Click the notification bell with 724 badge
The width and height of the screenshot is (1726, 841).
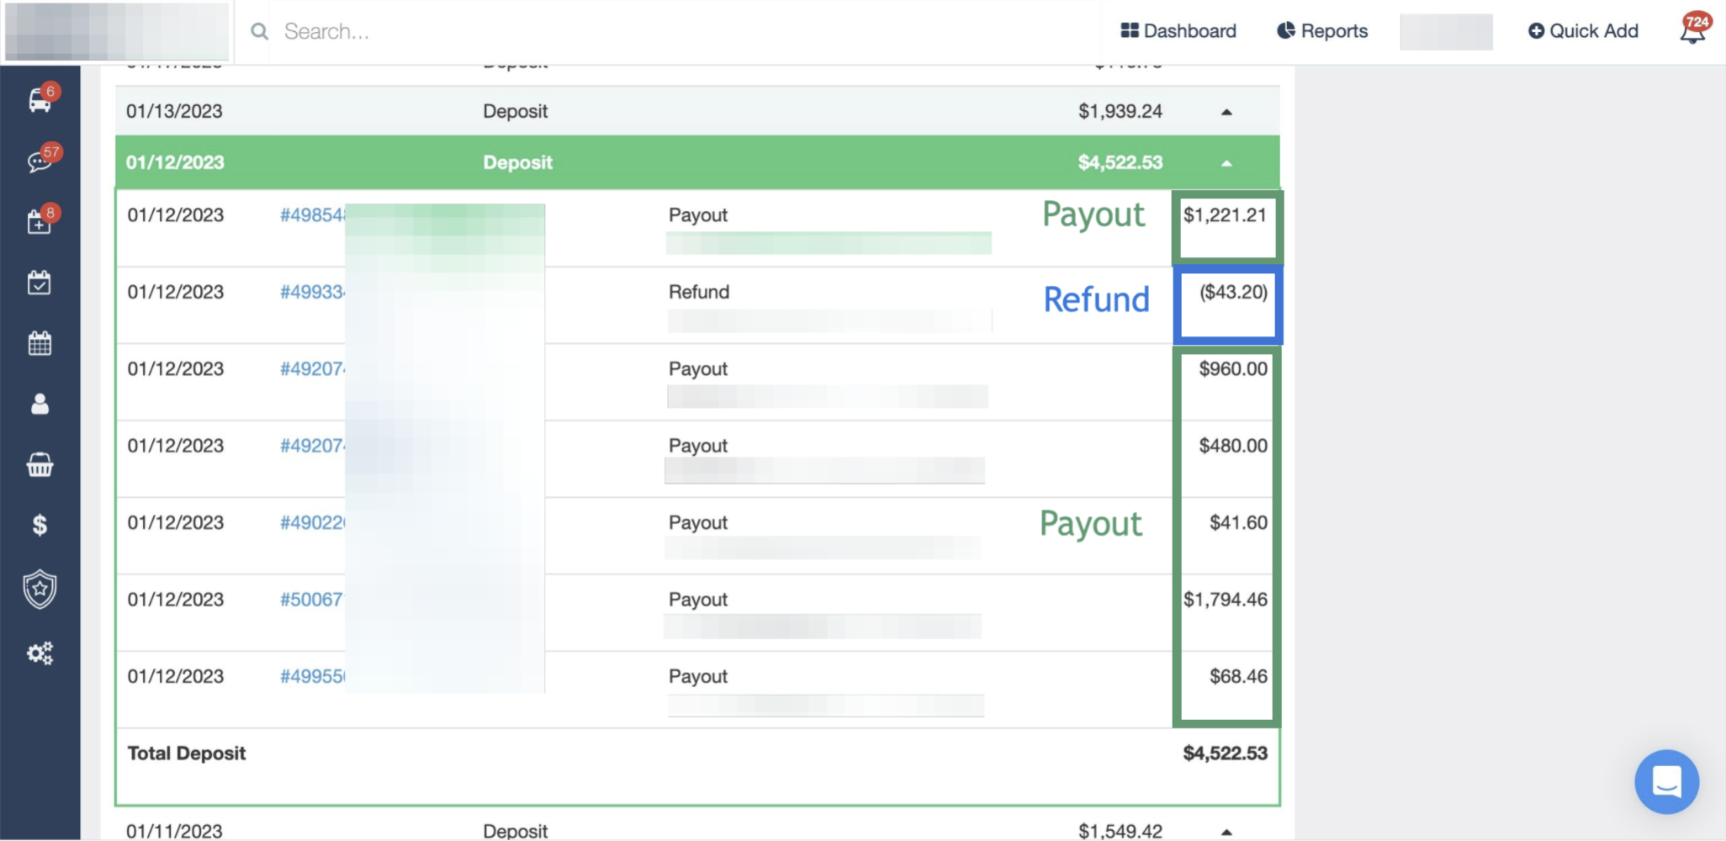tap(1692, 31)
